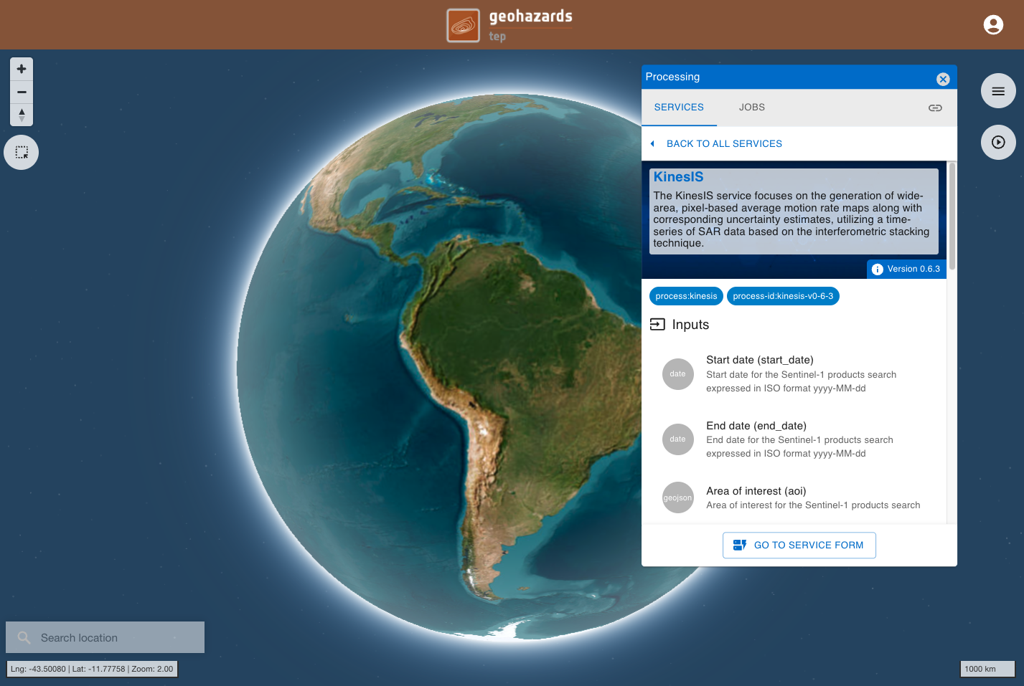Select the SERVICES tab
Screen dimensions: 1024x686
pos(679,108)
